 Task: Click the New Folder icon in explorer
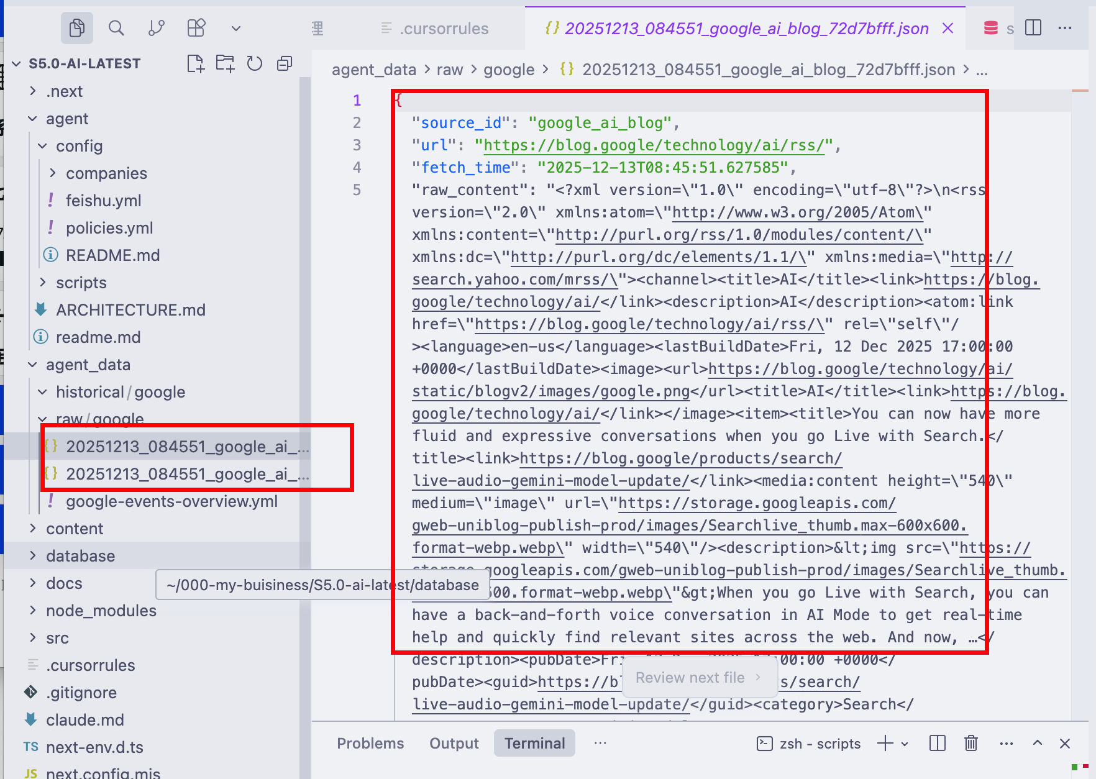coord(225,63)
